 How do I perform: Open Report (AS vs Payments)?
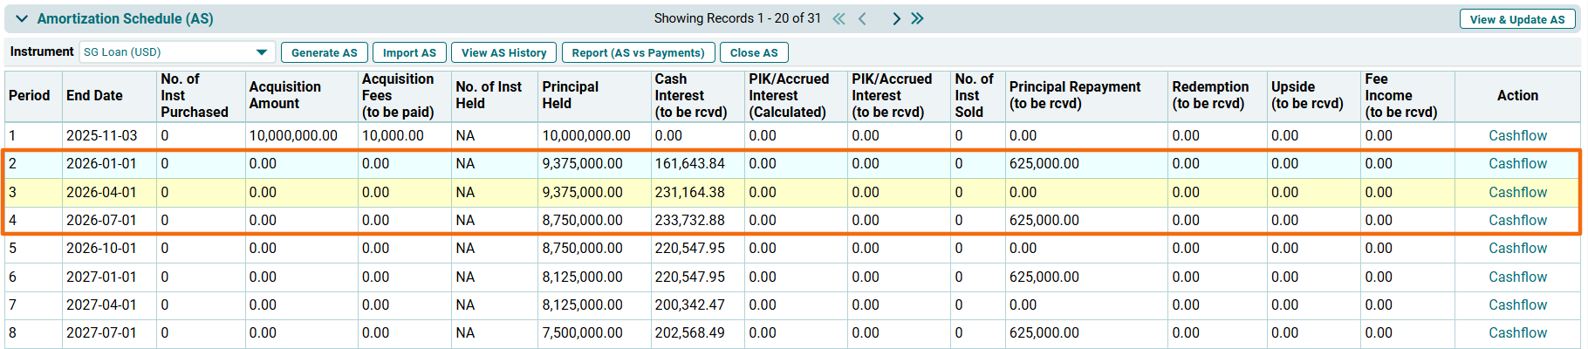pyautogui.click(x=638, y=52)
